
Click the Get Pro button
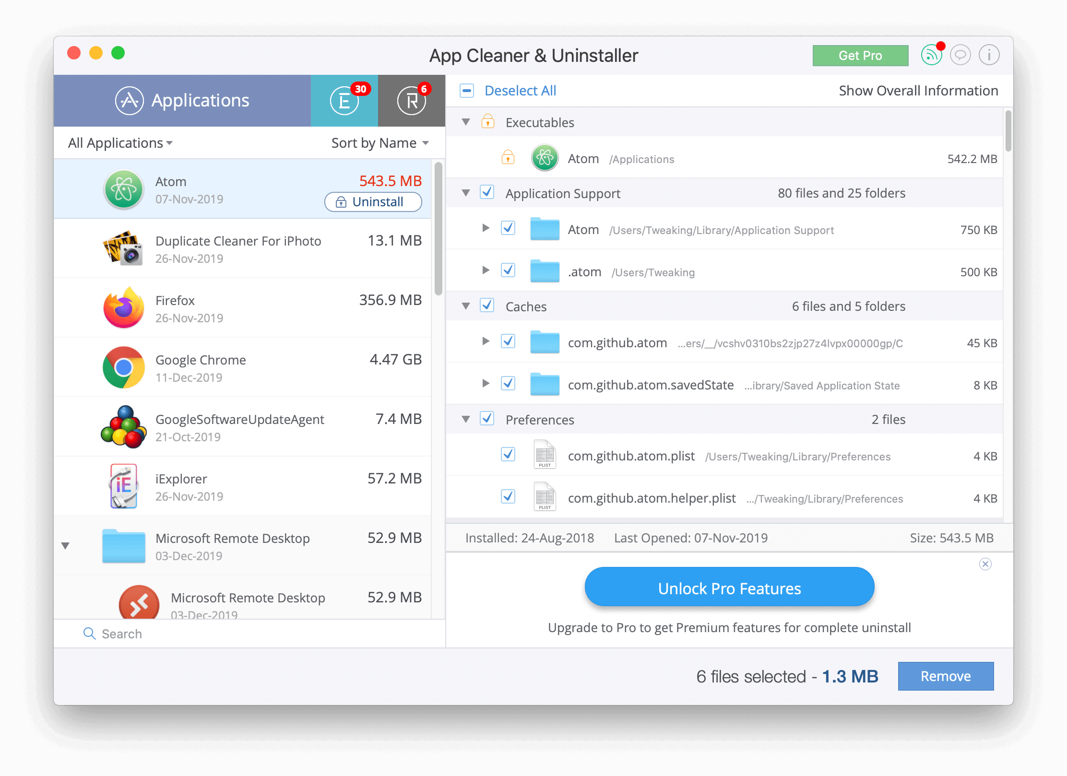[860, 56]
